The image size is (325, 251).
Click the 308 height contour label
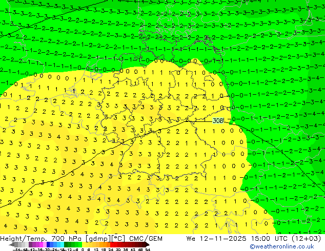tap(218, 120)
